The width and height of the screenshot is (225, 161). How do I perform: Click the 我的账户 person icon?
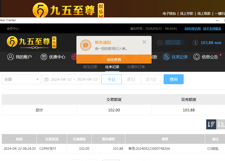coord(11,57)
